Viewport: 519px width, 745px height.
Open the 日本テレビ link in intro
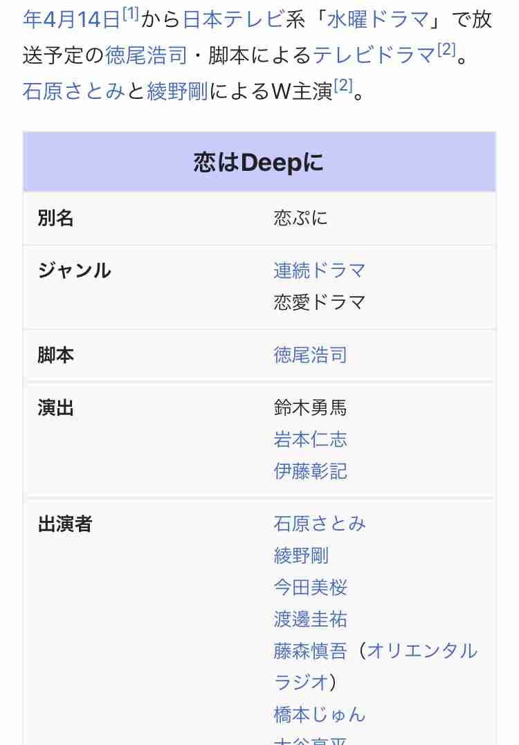(x=233, y=20)
